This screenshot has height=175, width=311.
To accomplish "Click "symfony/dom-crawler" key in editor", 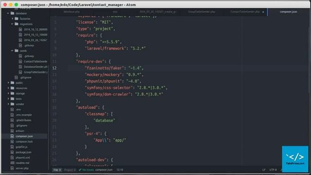I will (108, 94).
